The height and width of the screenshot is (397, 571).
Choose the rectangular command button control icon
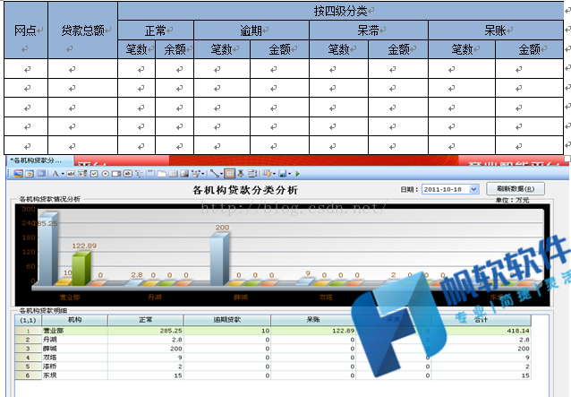pyautogui.click(x=116, y=174)
